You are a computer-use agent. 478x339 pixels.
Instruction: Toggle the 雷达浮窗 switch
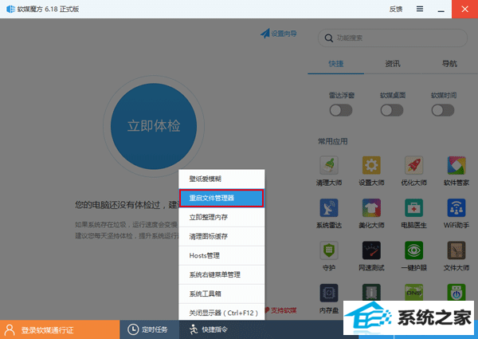pos(341,110)
